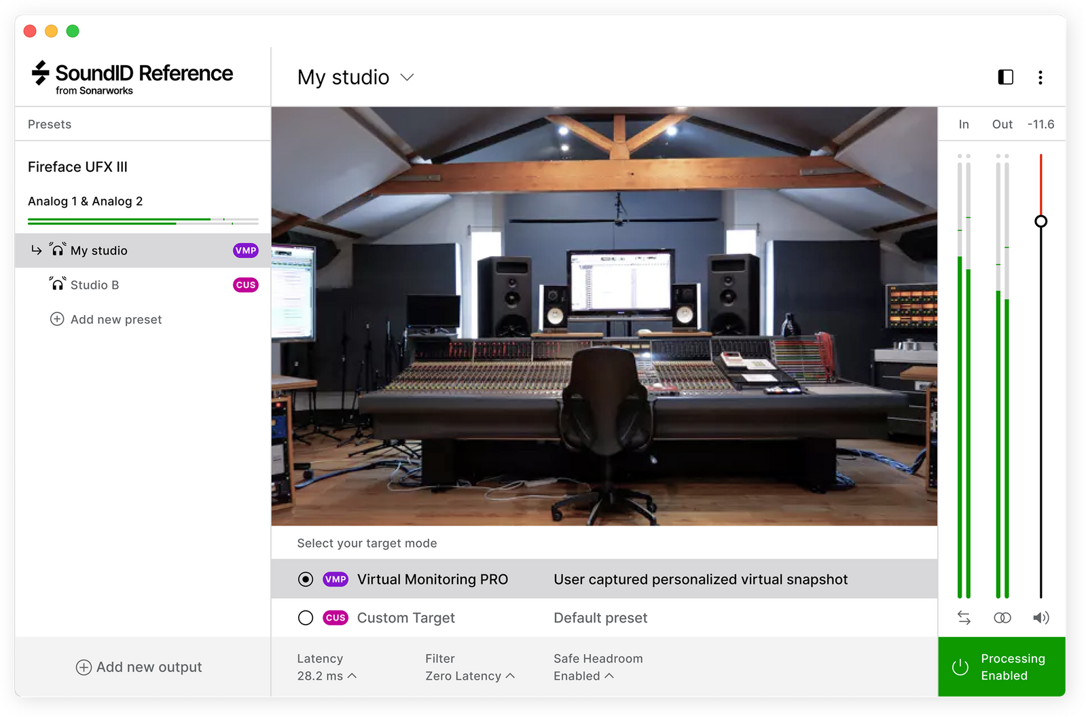The width and height of the screenshot is (1086, 717).
Task: Click the swap channels arrows icon
Action: (964, 617)
